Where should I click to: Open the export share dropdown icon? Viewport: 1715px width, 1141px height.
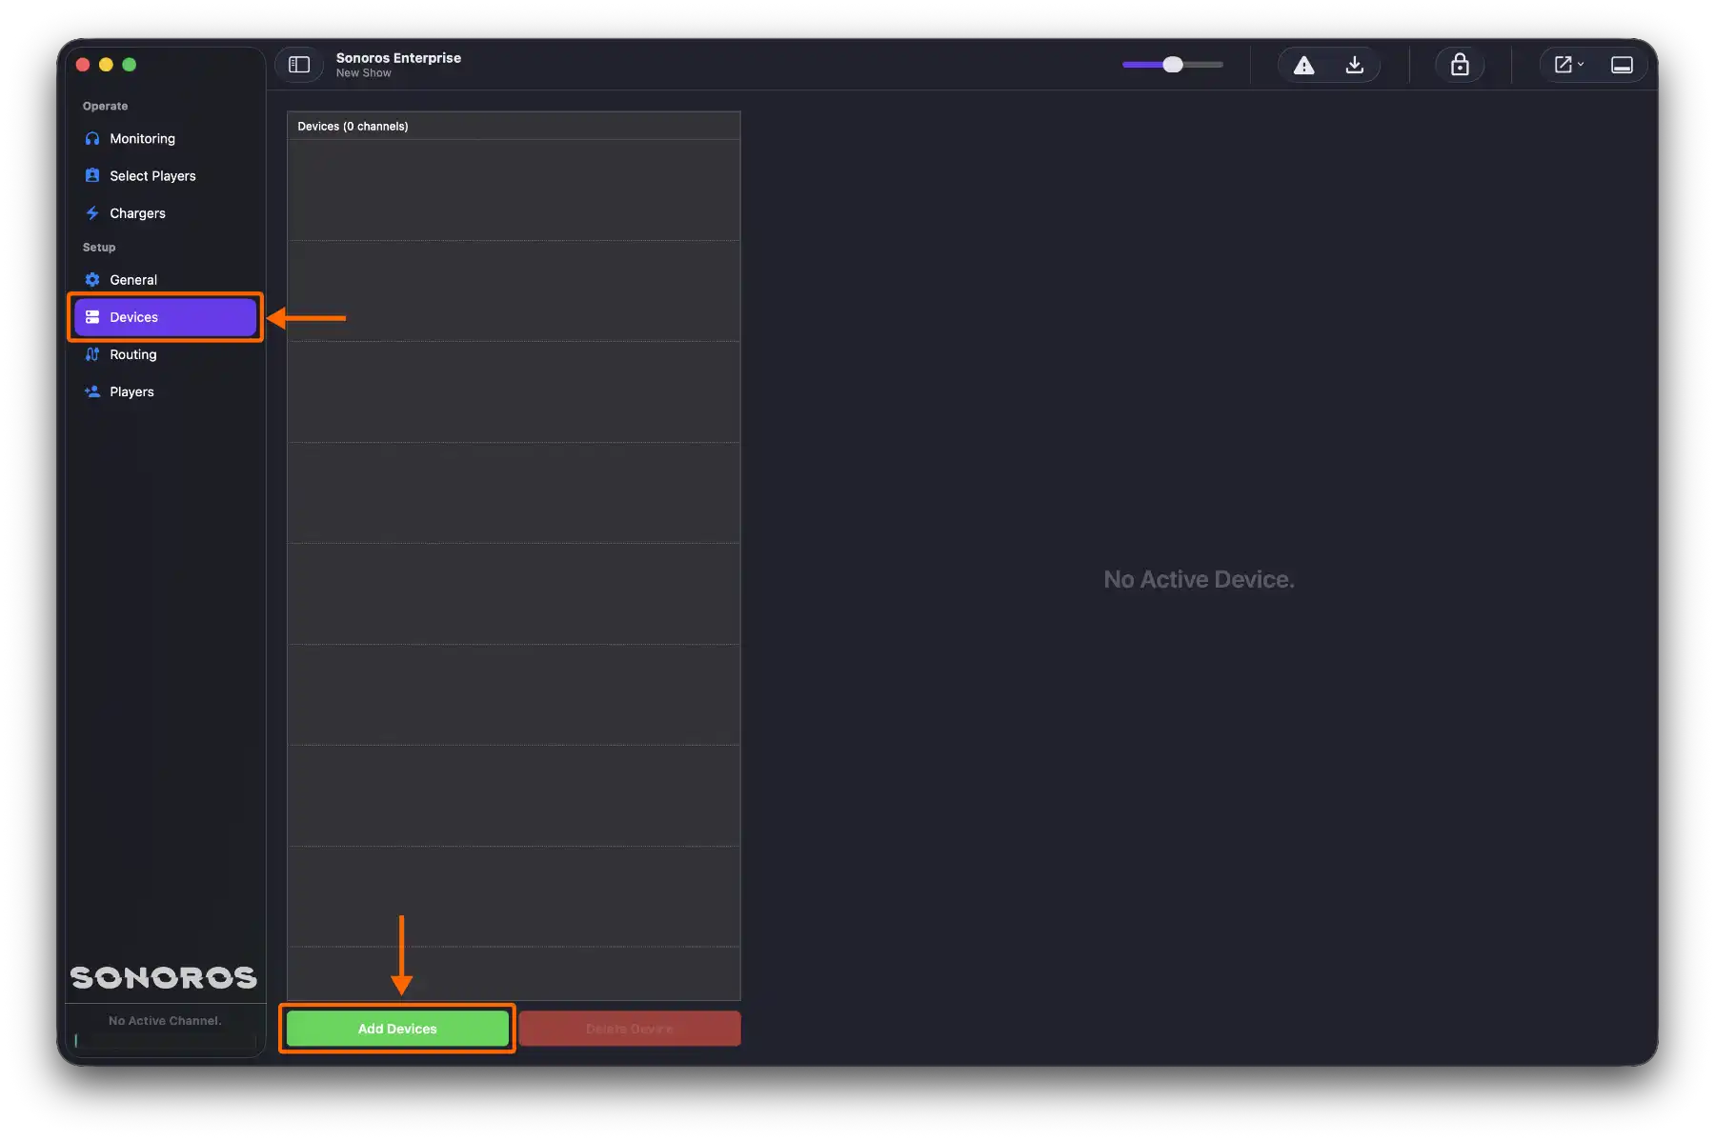(x=1568, y=65)
